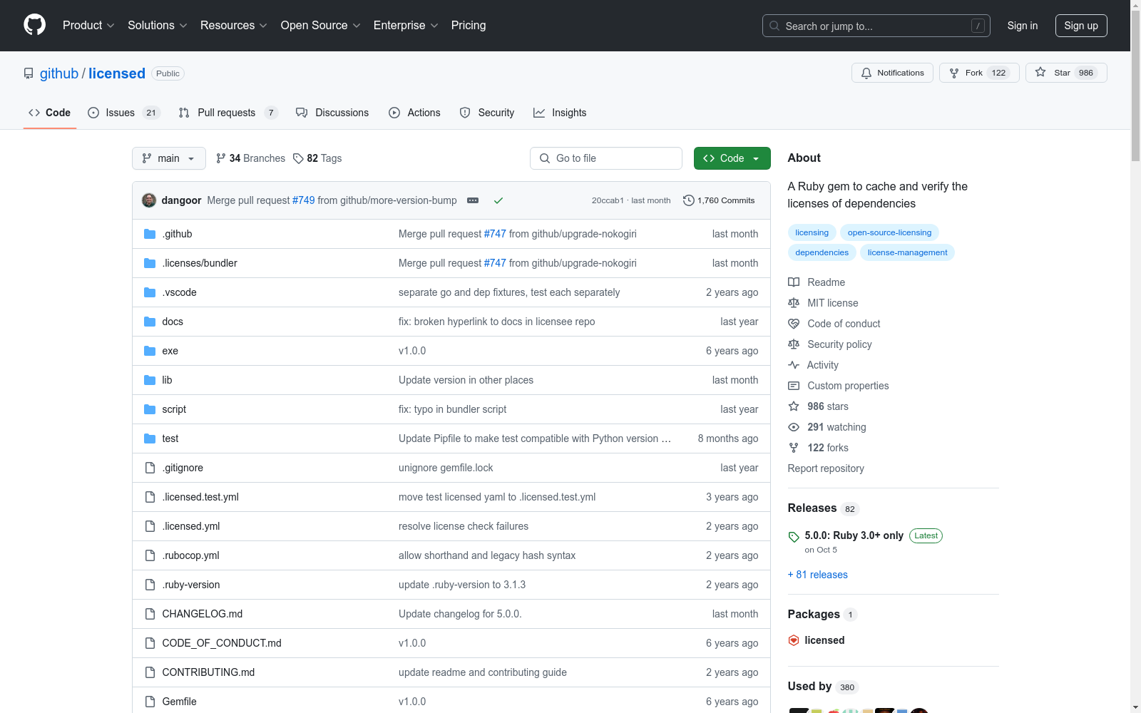This screenshot has height=713, width=1141.
Task: Open the 34 Branches link
Action: coord(250,158)
